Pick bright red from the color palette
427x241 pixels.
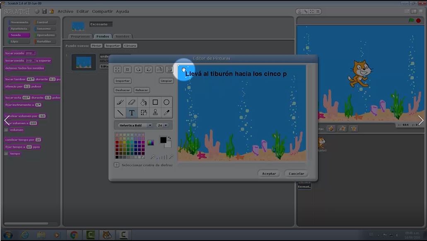click(117, 142)
